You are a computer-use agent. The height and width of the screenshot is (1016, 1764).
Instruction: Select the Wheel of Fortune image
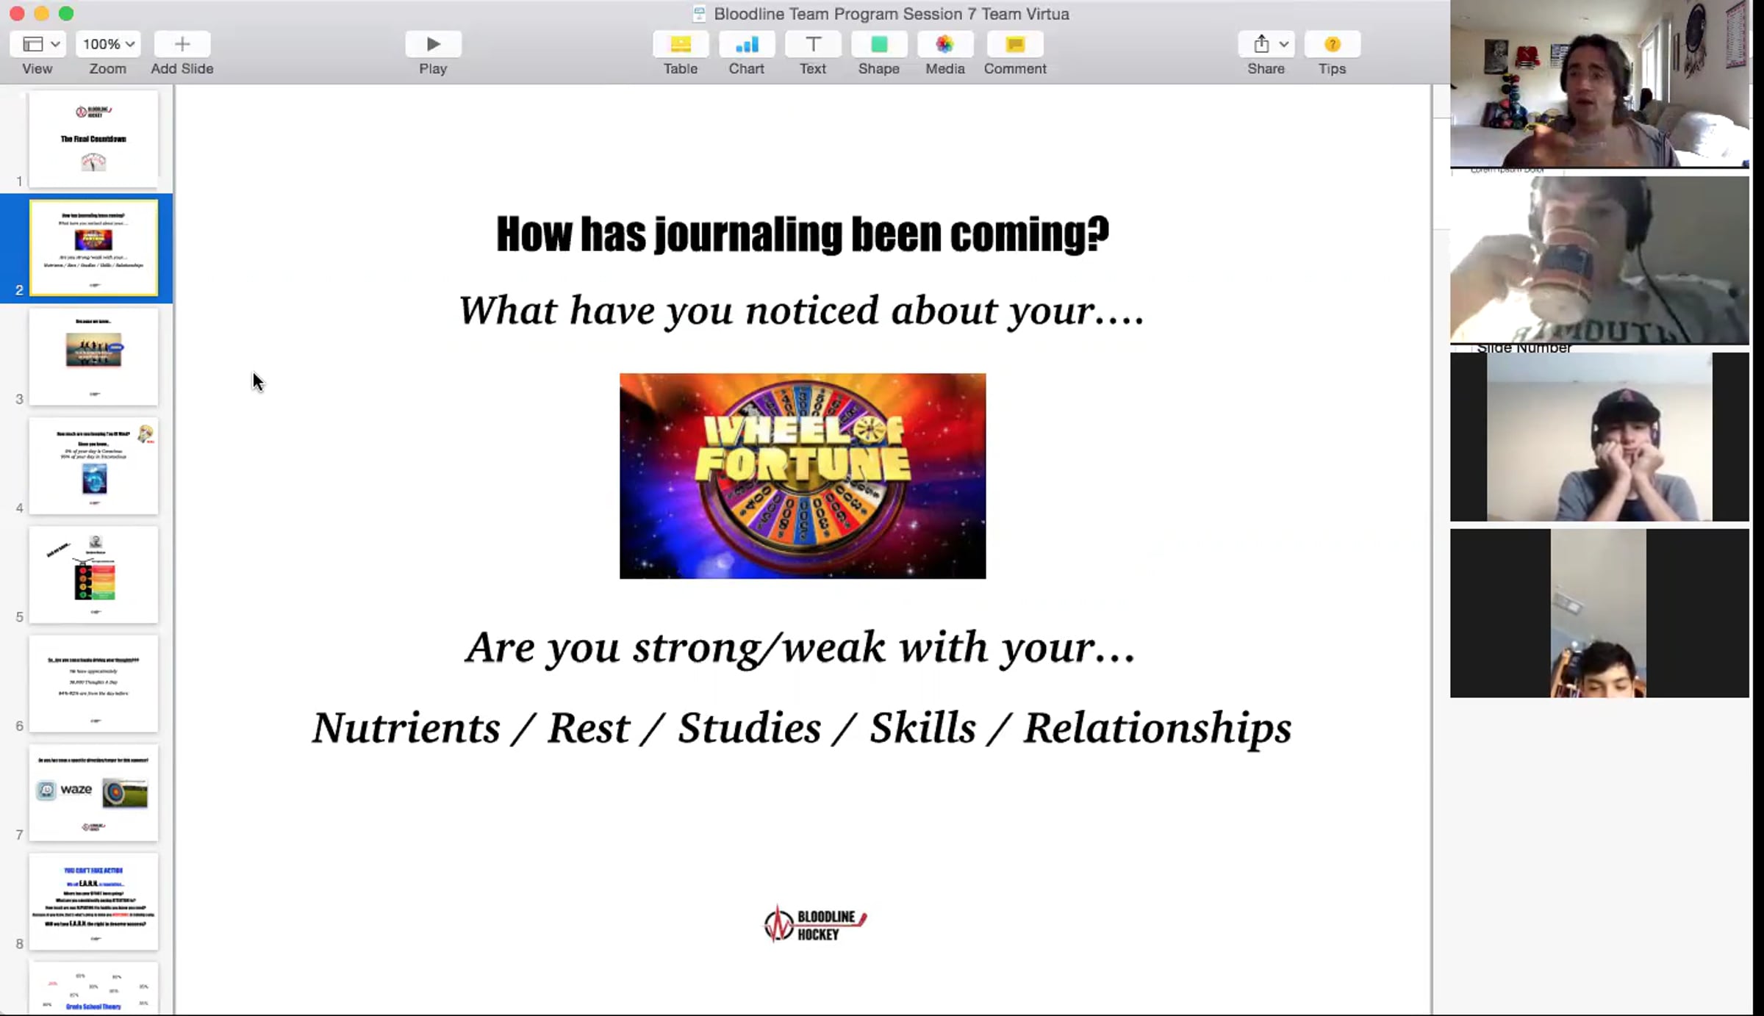pyautogui.click(x=803, y=476)
